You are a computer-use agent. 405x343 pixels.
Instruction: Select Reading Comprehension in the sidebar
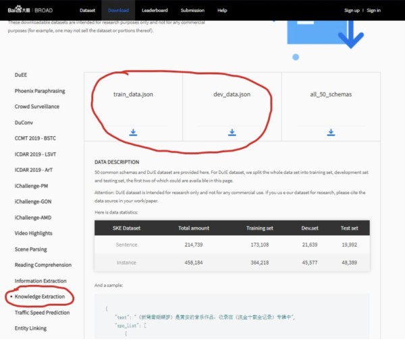pos(43,265)
